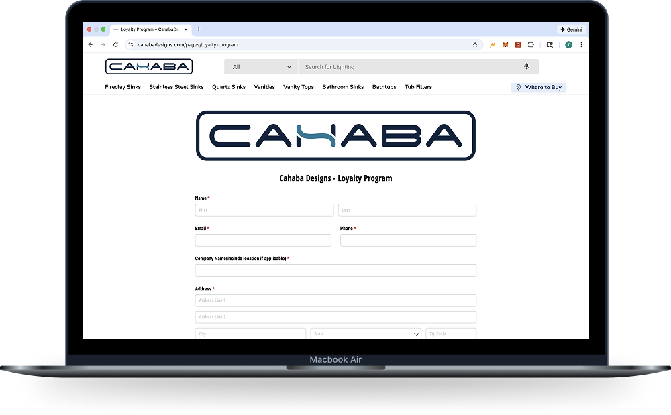The height and width of the screenshot is (415, 671).
Task: Switch to the Loyalty Program browser tab
Action: click(148, 29)
